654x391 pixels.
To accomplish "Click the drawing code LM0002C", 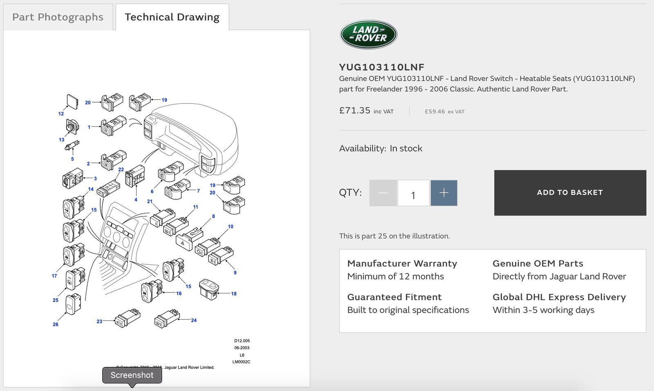I will 241,362.
